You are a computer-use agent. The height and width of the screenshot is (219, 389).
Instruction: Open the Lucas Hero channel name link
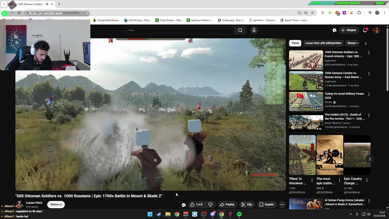point(34,203)
